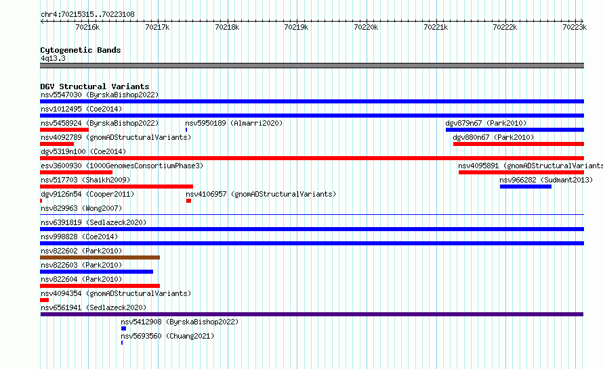The height and width of the screenshot is (369, 603).
Task: Click the blue bar under dgv879n67
Action: point(515,130)
